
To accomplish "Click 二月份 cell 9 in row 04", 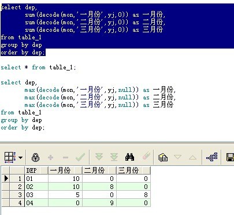I will pyautogui.click(x=99, y=203).
